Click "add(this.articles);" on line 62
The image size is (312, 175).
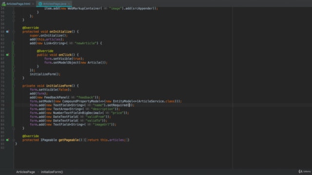pos(47,39)
